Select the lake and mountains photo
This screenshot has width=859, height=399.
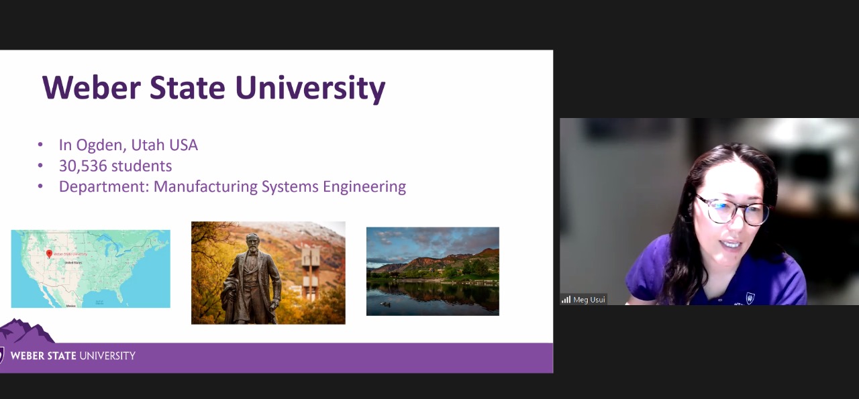click(433, 272)
